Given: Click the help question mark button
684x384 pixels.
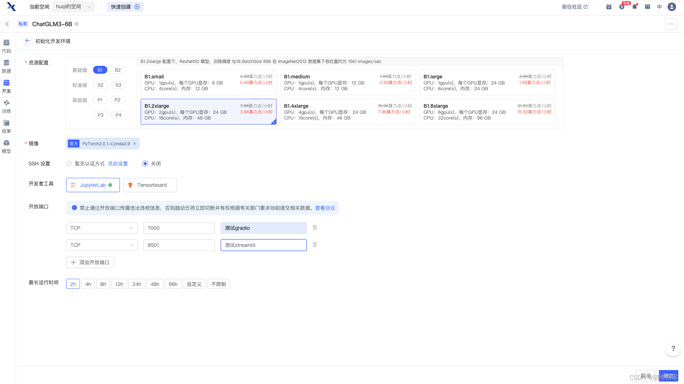Looking at the screenshot, I should [673, 349].
